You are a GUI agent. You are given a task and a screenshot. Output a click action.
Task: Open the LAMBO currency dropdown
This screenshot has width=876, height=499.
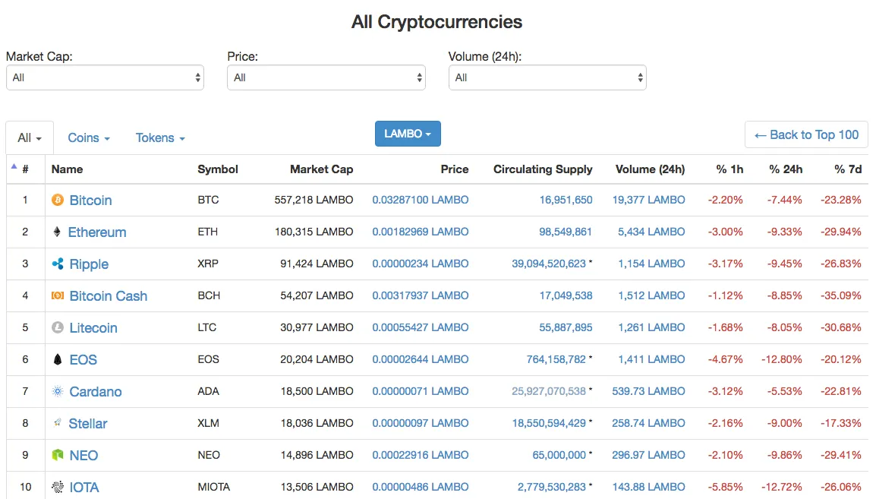pos(408,134)
